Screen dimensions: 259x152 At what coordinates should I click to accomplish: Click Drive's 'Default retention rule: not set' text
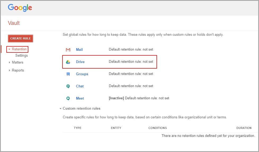click(131, 62)
